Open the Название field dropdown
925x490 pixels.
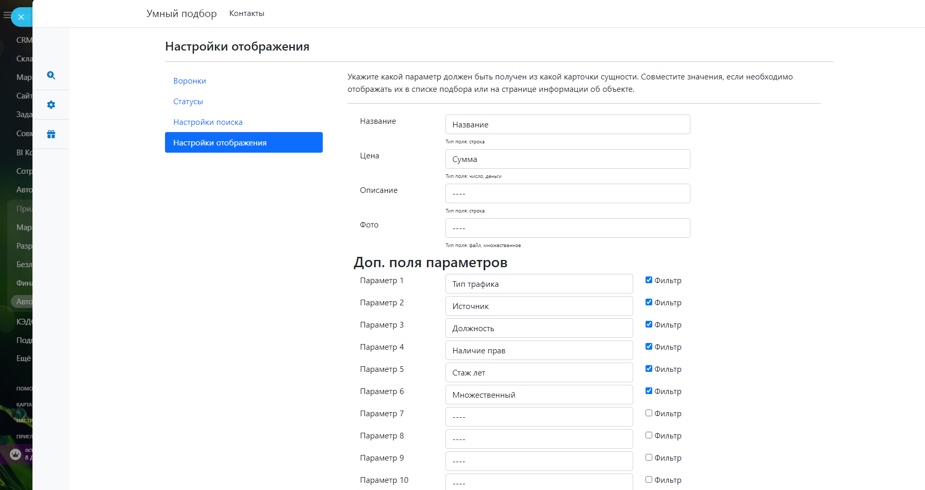pos(567,124)
